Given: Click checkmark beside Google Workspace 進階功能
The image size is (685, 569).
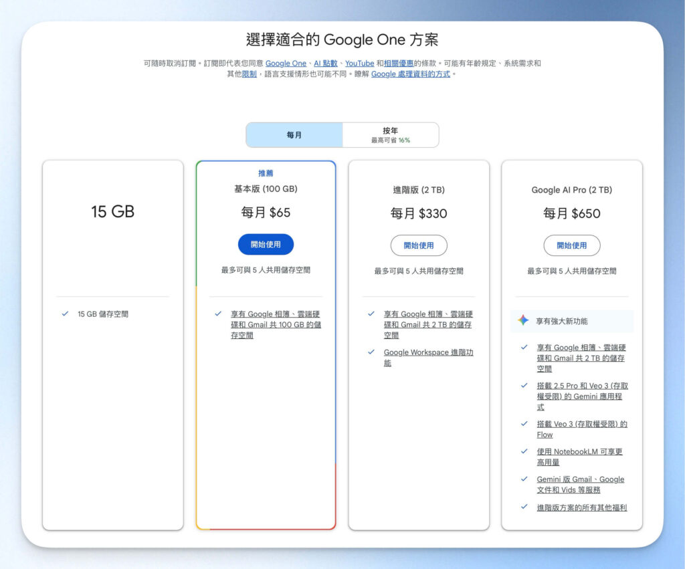Looking at the screenshot, I should 371,352.
